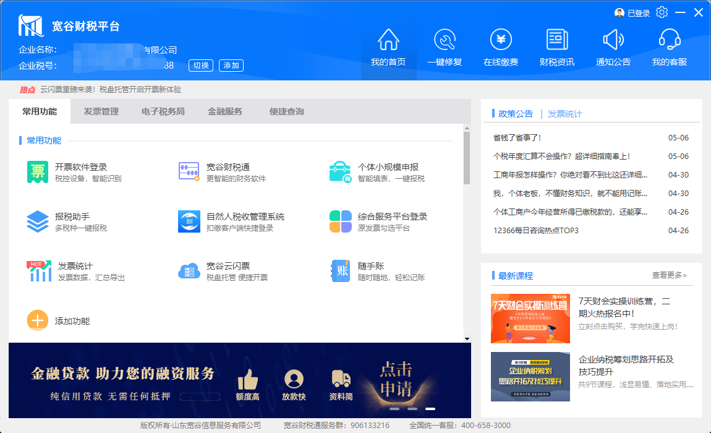Add a function with the orange plus icon
This screenshot has width=711, height=433.
pos(38,320)
